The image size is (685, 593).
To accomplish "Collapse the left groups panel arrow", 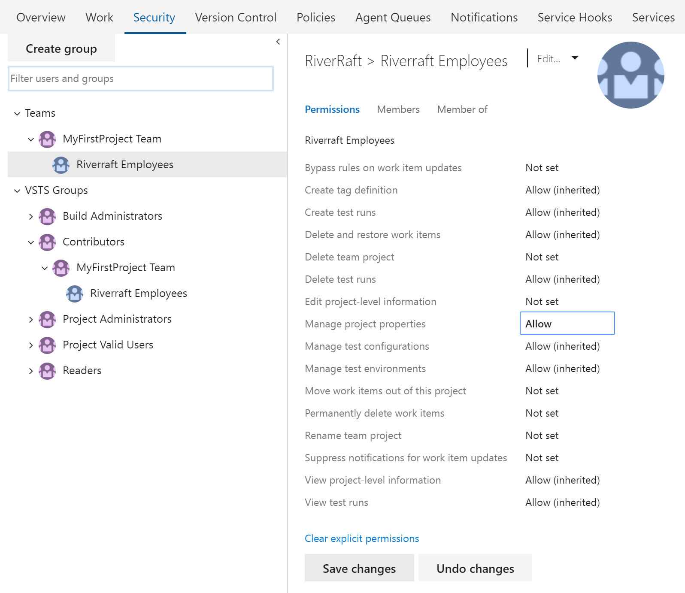I will [x=278, y=42].
